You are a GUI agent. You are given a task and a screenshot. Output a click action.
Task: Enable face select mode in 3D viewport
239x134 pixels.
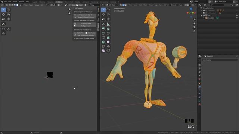click(126, 5)
